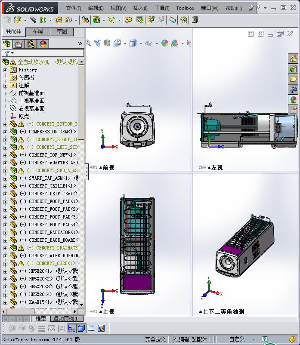300x345 pixels.
Task: Click the Mate paperclip icon
Action: tap(33, 20)
